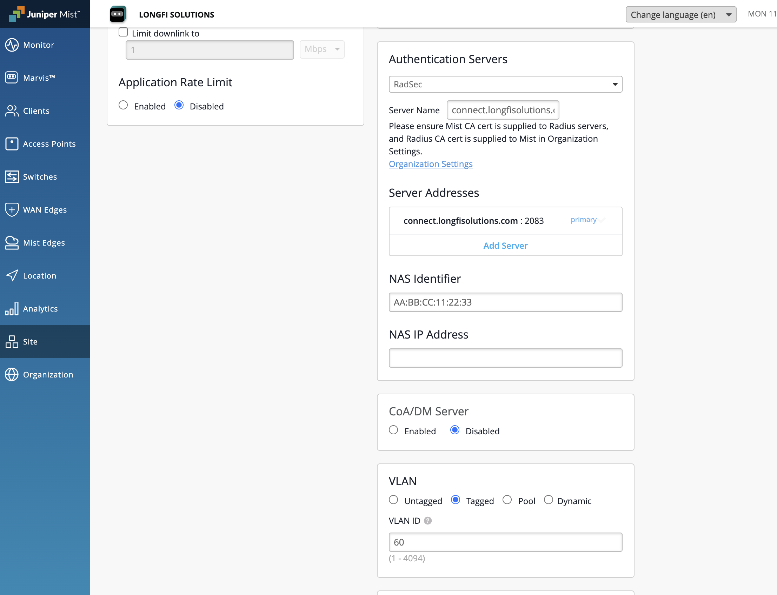777x595 pixels.
Task: Open the RadSec authentication servers dropdown
Action: tap(505, 84)
